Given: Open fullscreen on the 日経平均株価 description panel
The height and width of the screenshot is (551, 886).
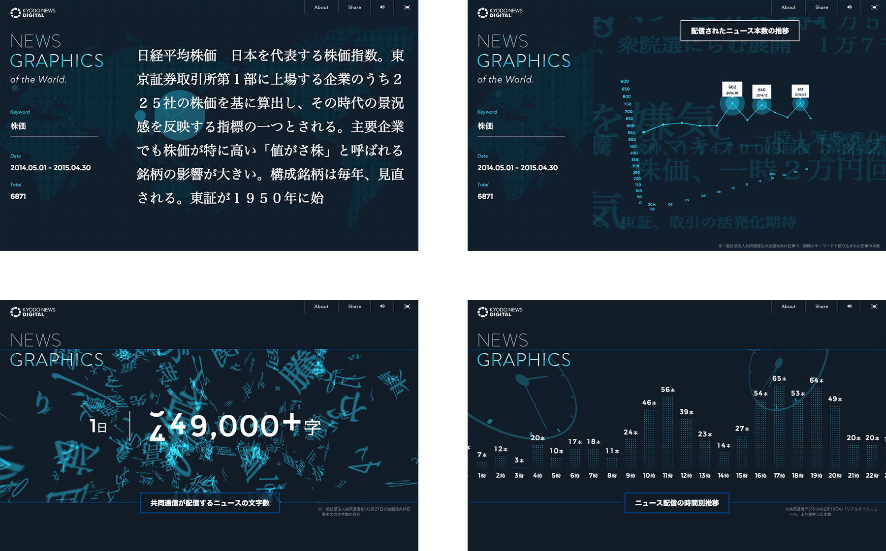Looking at the screenshot, I should (x=407, y=7).
